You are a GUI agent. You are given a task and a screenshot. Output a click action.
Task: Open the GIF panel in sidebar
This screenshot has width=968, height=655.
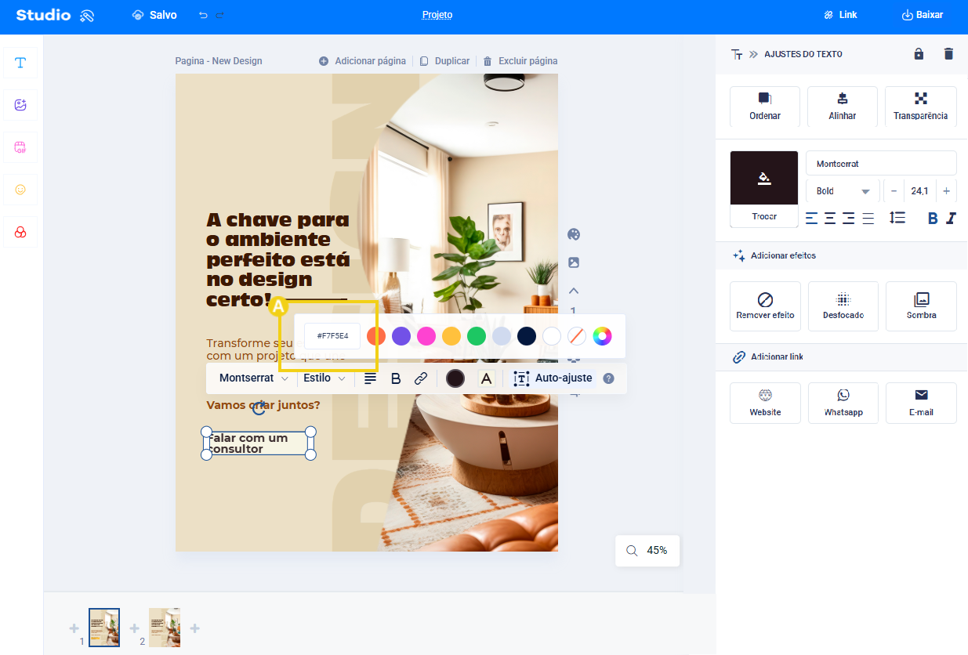[20, 147]
